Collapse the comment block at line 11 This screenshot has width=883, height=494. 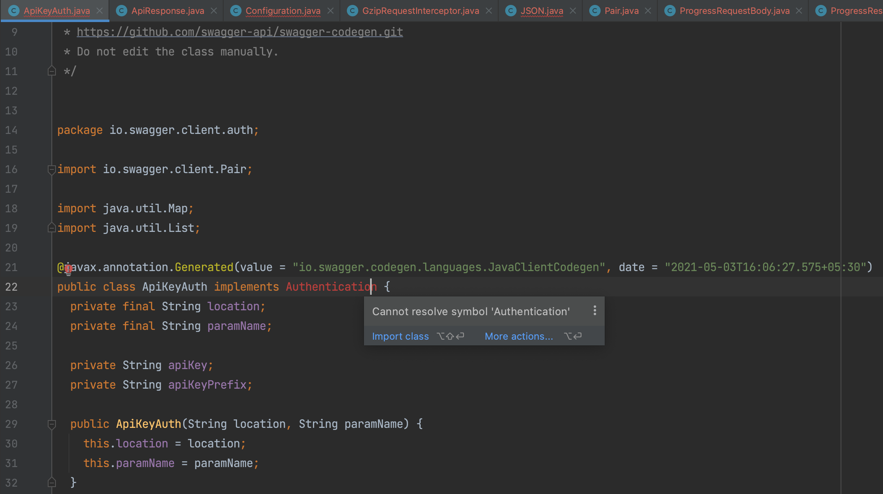51,71
